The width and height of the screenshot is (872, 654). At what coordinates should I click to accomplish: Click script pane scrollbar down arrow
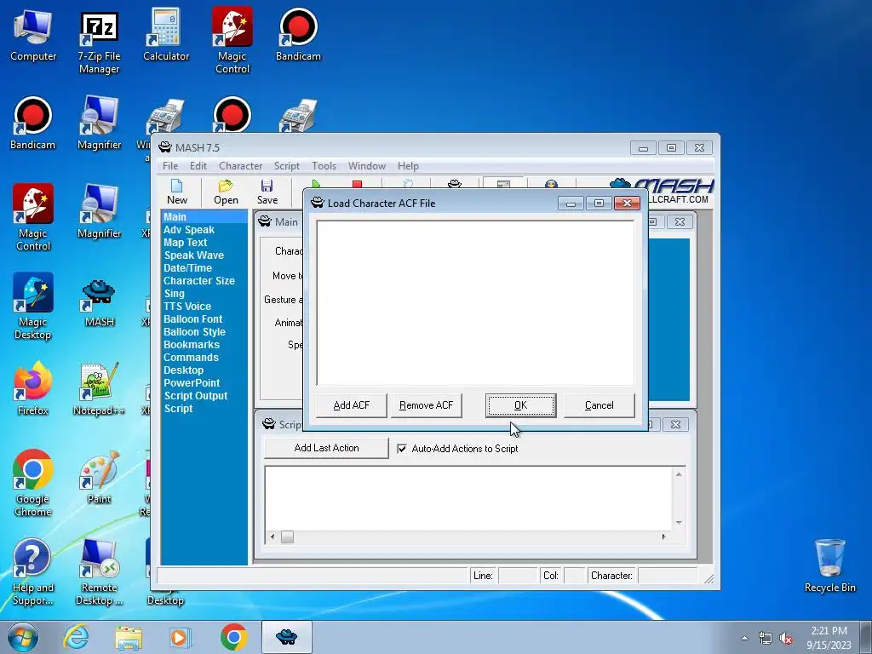679,523
